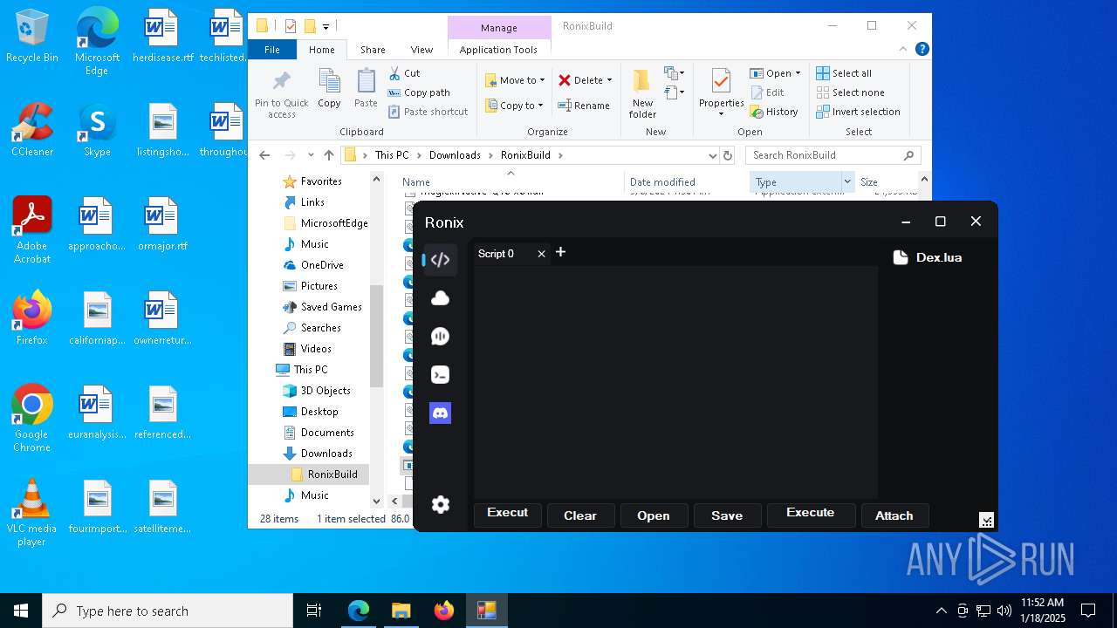Click the Save button in Ronix
This screenshot has width=1117, height=628.
pos(727,515)
